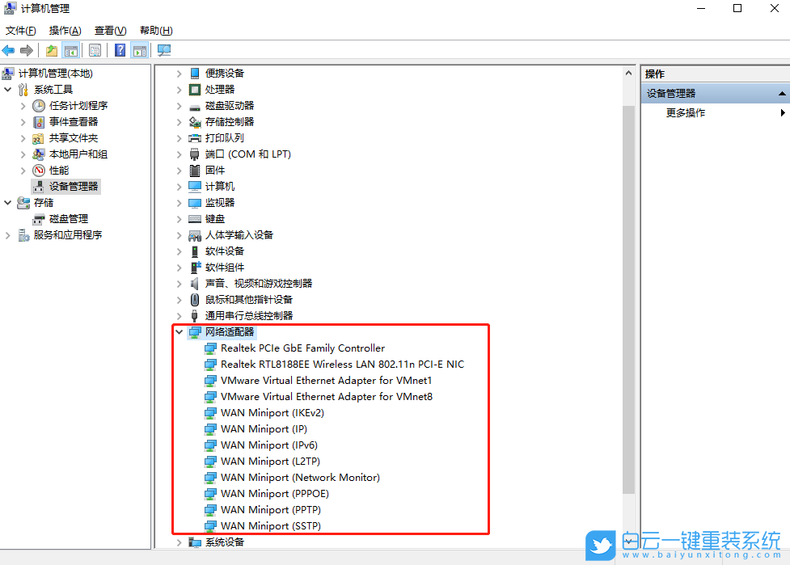Open the Properties toolbar icon
Screen dimensions: 790x565
pyautogui.click(x=95, y=49)
